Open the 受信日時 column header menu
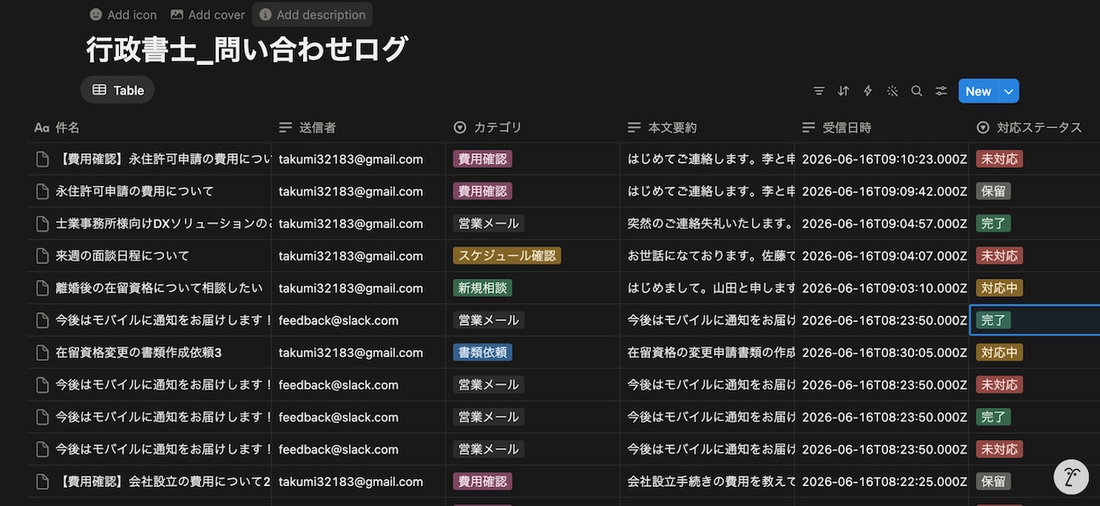 click(x=882, y=127)
